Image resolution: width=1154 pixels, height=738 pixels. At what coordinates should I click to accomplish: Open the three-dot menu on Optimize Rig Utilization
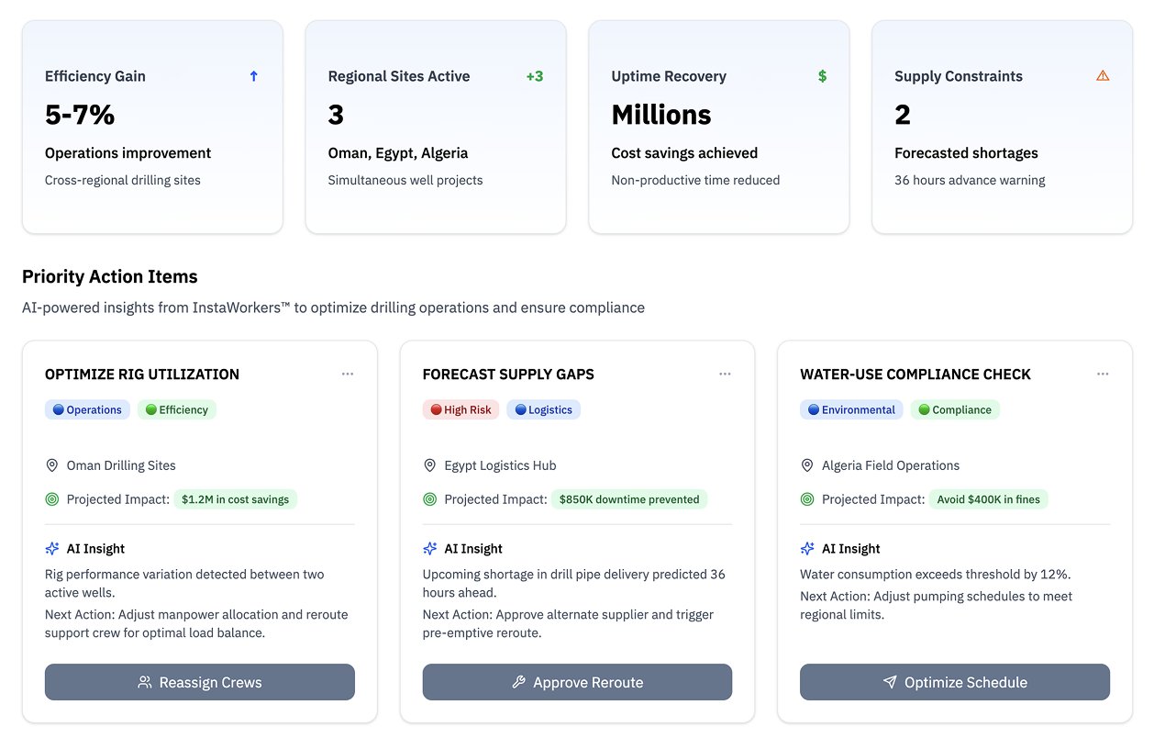(x=348, y=374)
